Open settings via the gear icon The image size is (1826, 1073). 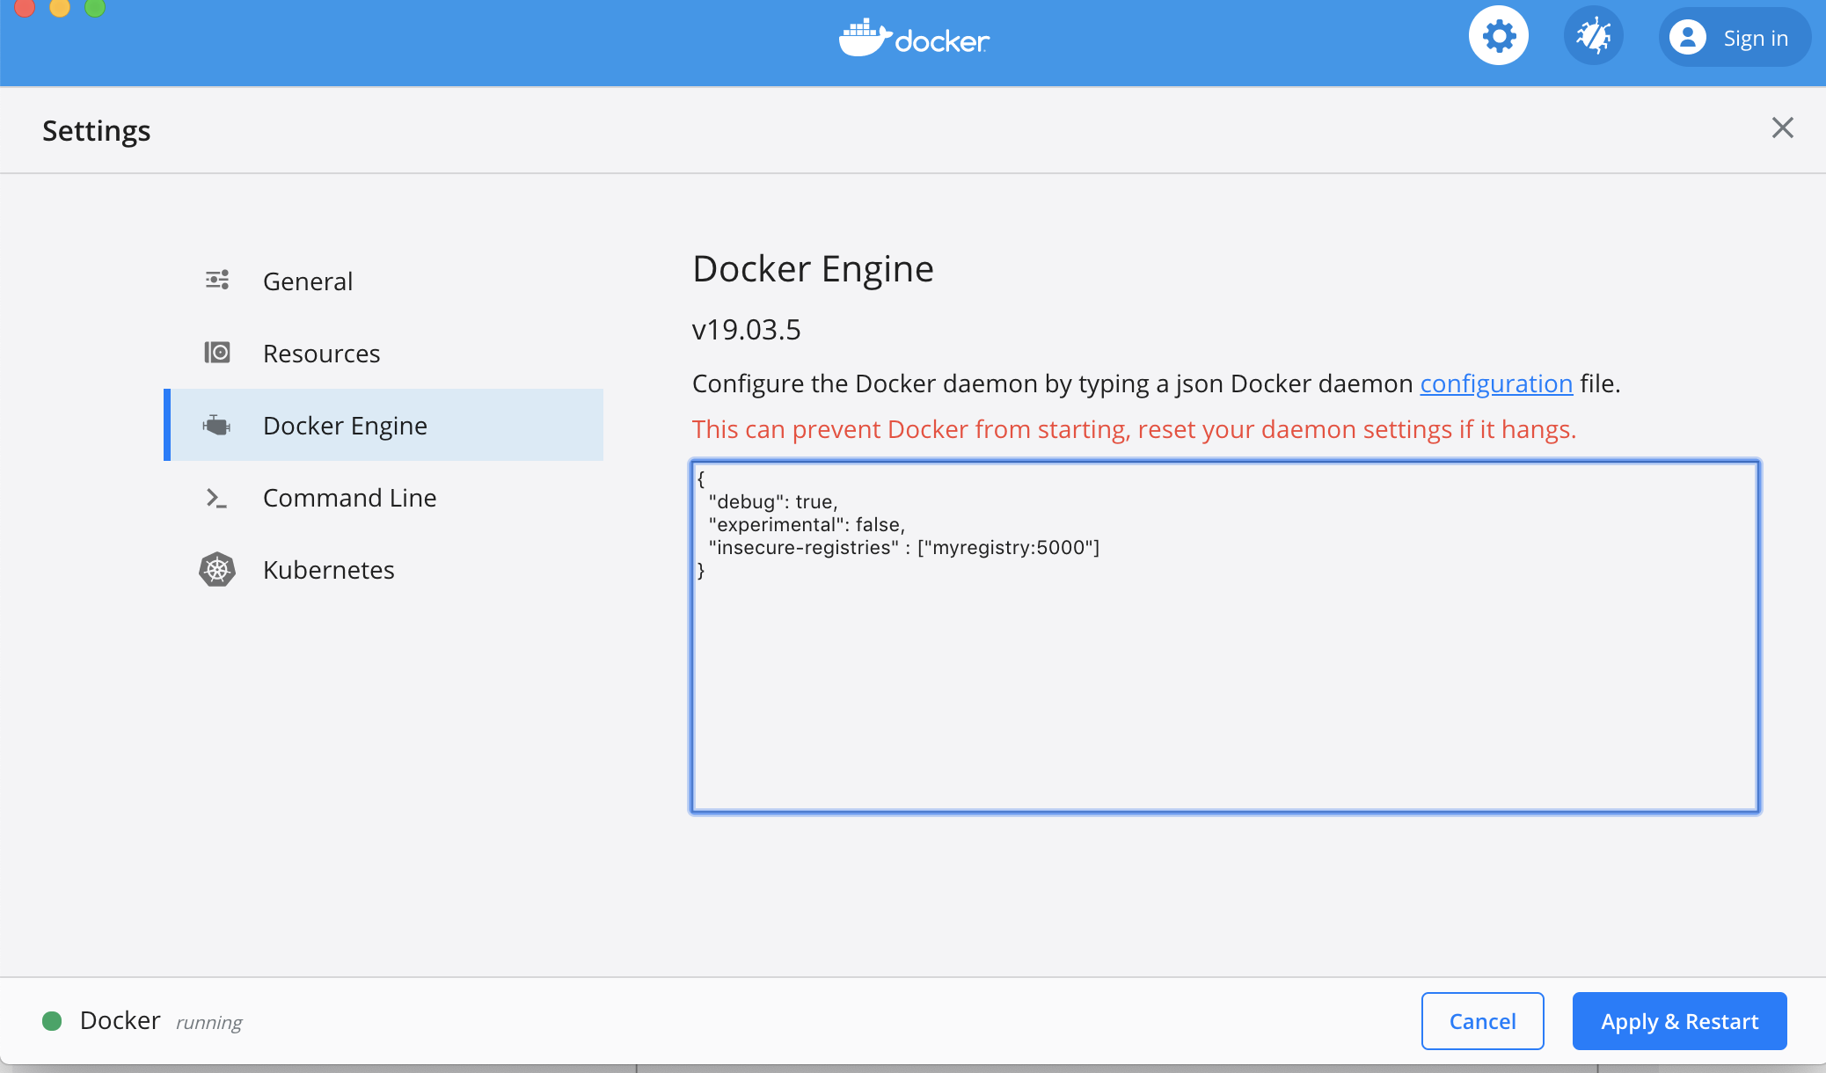(x=1498, y=37)
